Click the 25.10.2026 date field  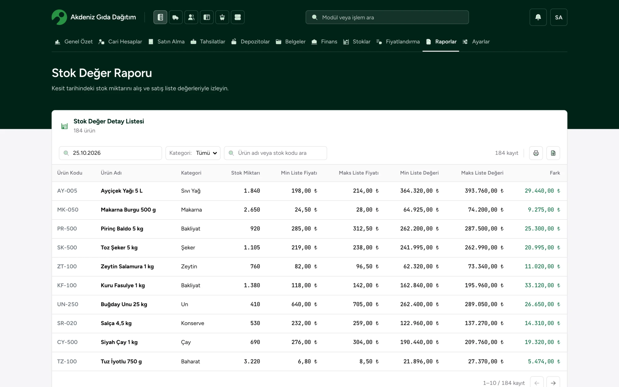[x=110, y=153]
